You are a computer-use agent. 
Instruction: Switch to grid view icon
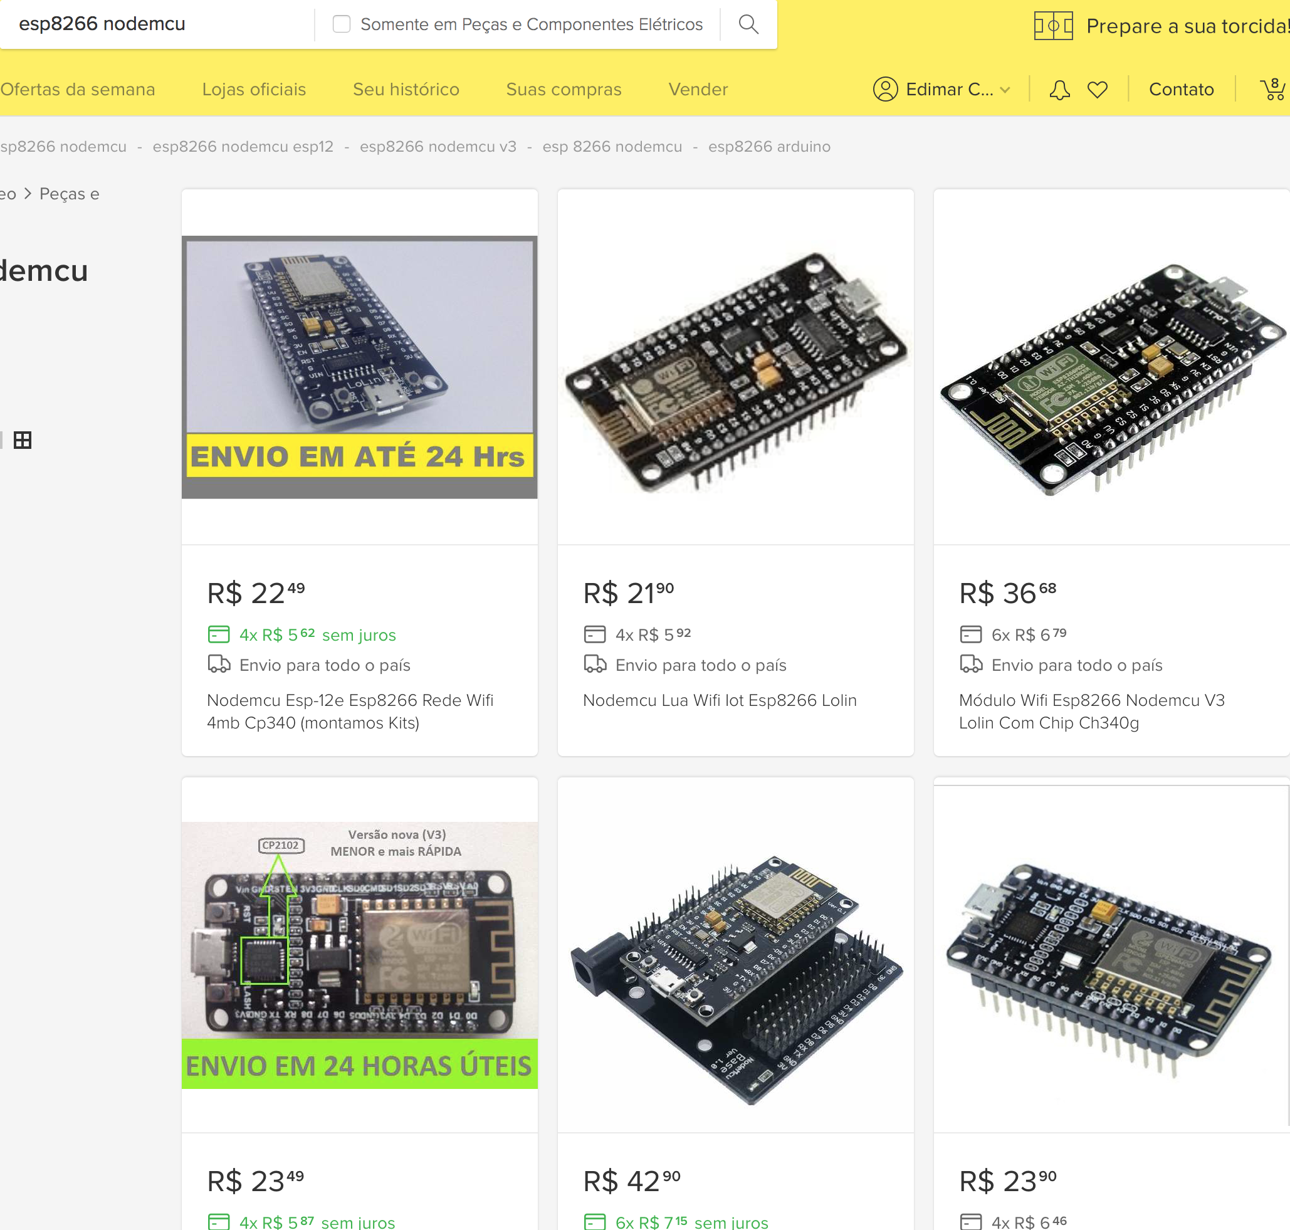pyautogui.click(x=23, y=441)
